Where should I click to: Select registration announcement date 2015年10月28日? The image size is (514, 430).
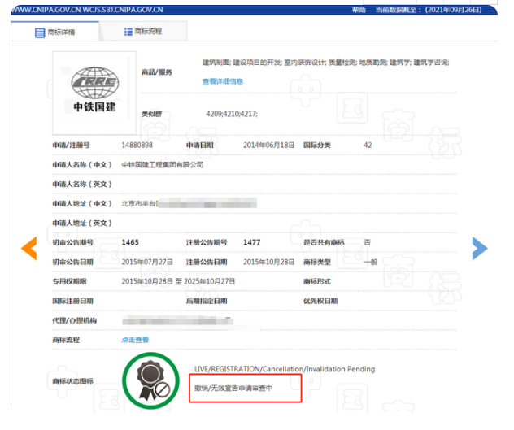(268, 263)
